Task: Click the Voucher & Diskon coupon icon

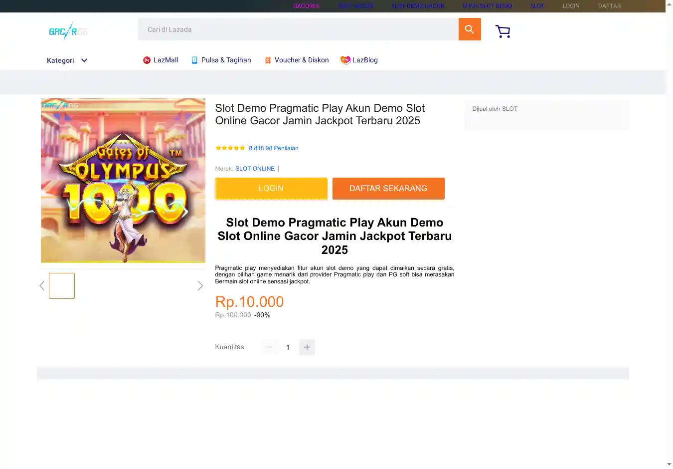Action: pos(268,60)
